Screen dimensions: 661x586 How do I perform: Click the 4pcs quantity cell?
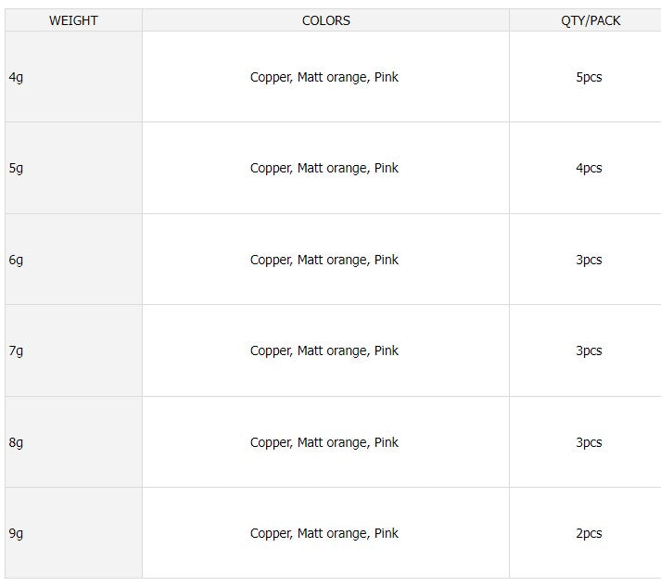click(x=589, y=168)
